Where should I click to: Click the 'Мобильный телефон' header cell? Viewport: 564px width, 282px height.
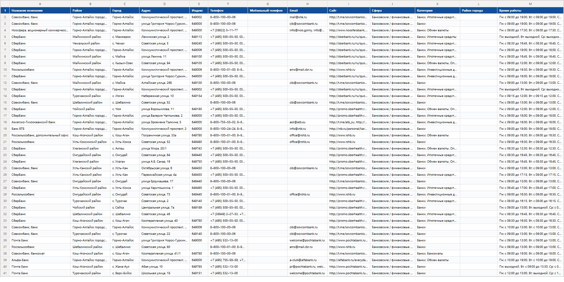coord(268,10)
